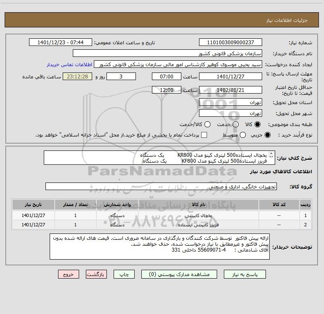324x314 pixels.
Task: Click the گروه کالا field
Action: tap(161, 187)
